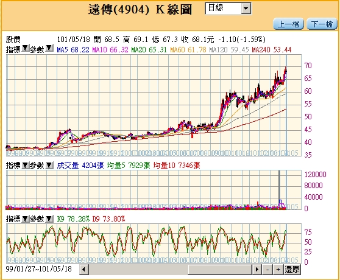This screenshot has width=340, height=280.
Task: Click the scrollbar right arrow
Action: [257, 270]
